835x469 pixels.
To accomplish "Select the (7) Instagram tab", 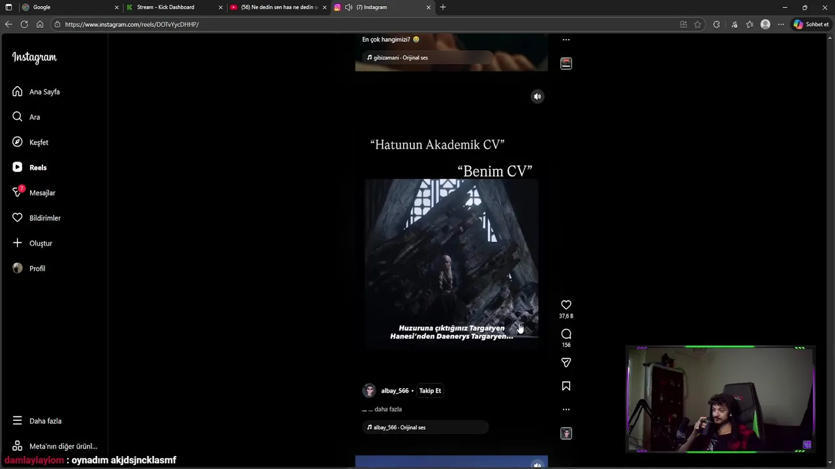I will 382,7.
